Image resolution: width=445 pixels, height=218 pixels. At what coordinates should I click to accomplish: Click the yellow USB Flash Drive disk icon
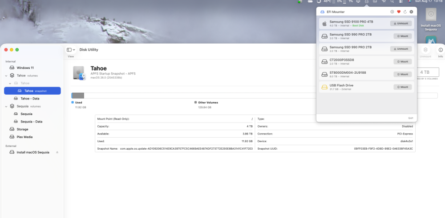(x=324, y=87)
